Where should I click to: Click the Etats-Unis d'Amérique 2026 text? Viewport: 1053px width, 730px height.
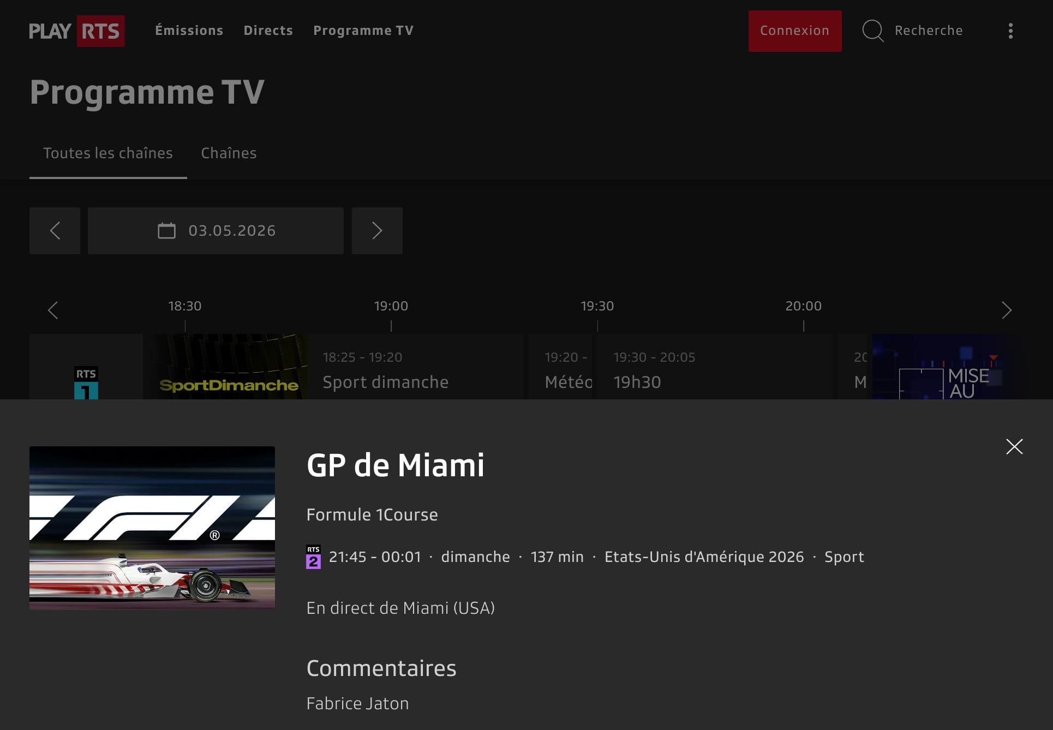tap(704, 557)
